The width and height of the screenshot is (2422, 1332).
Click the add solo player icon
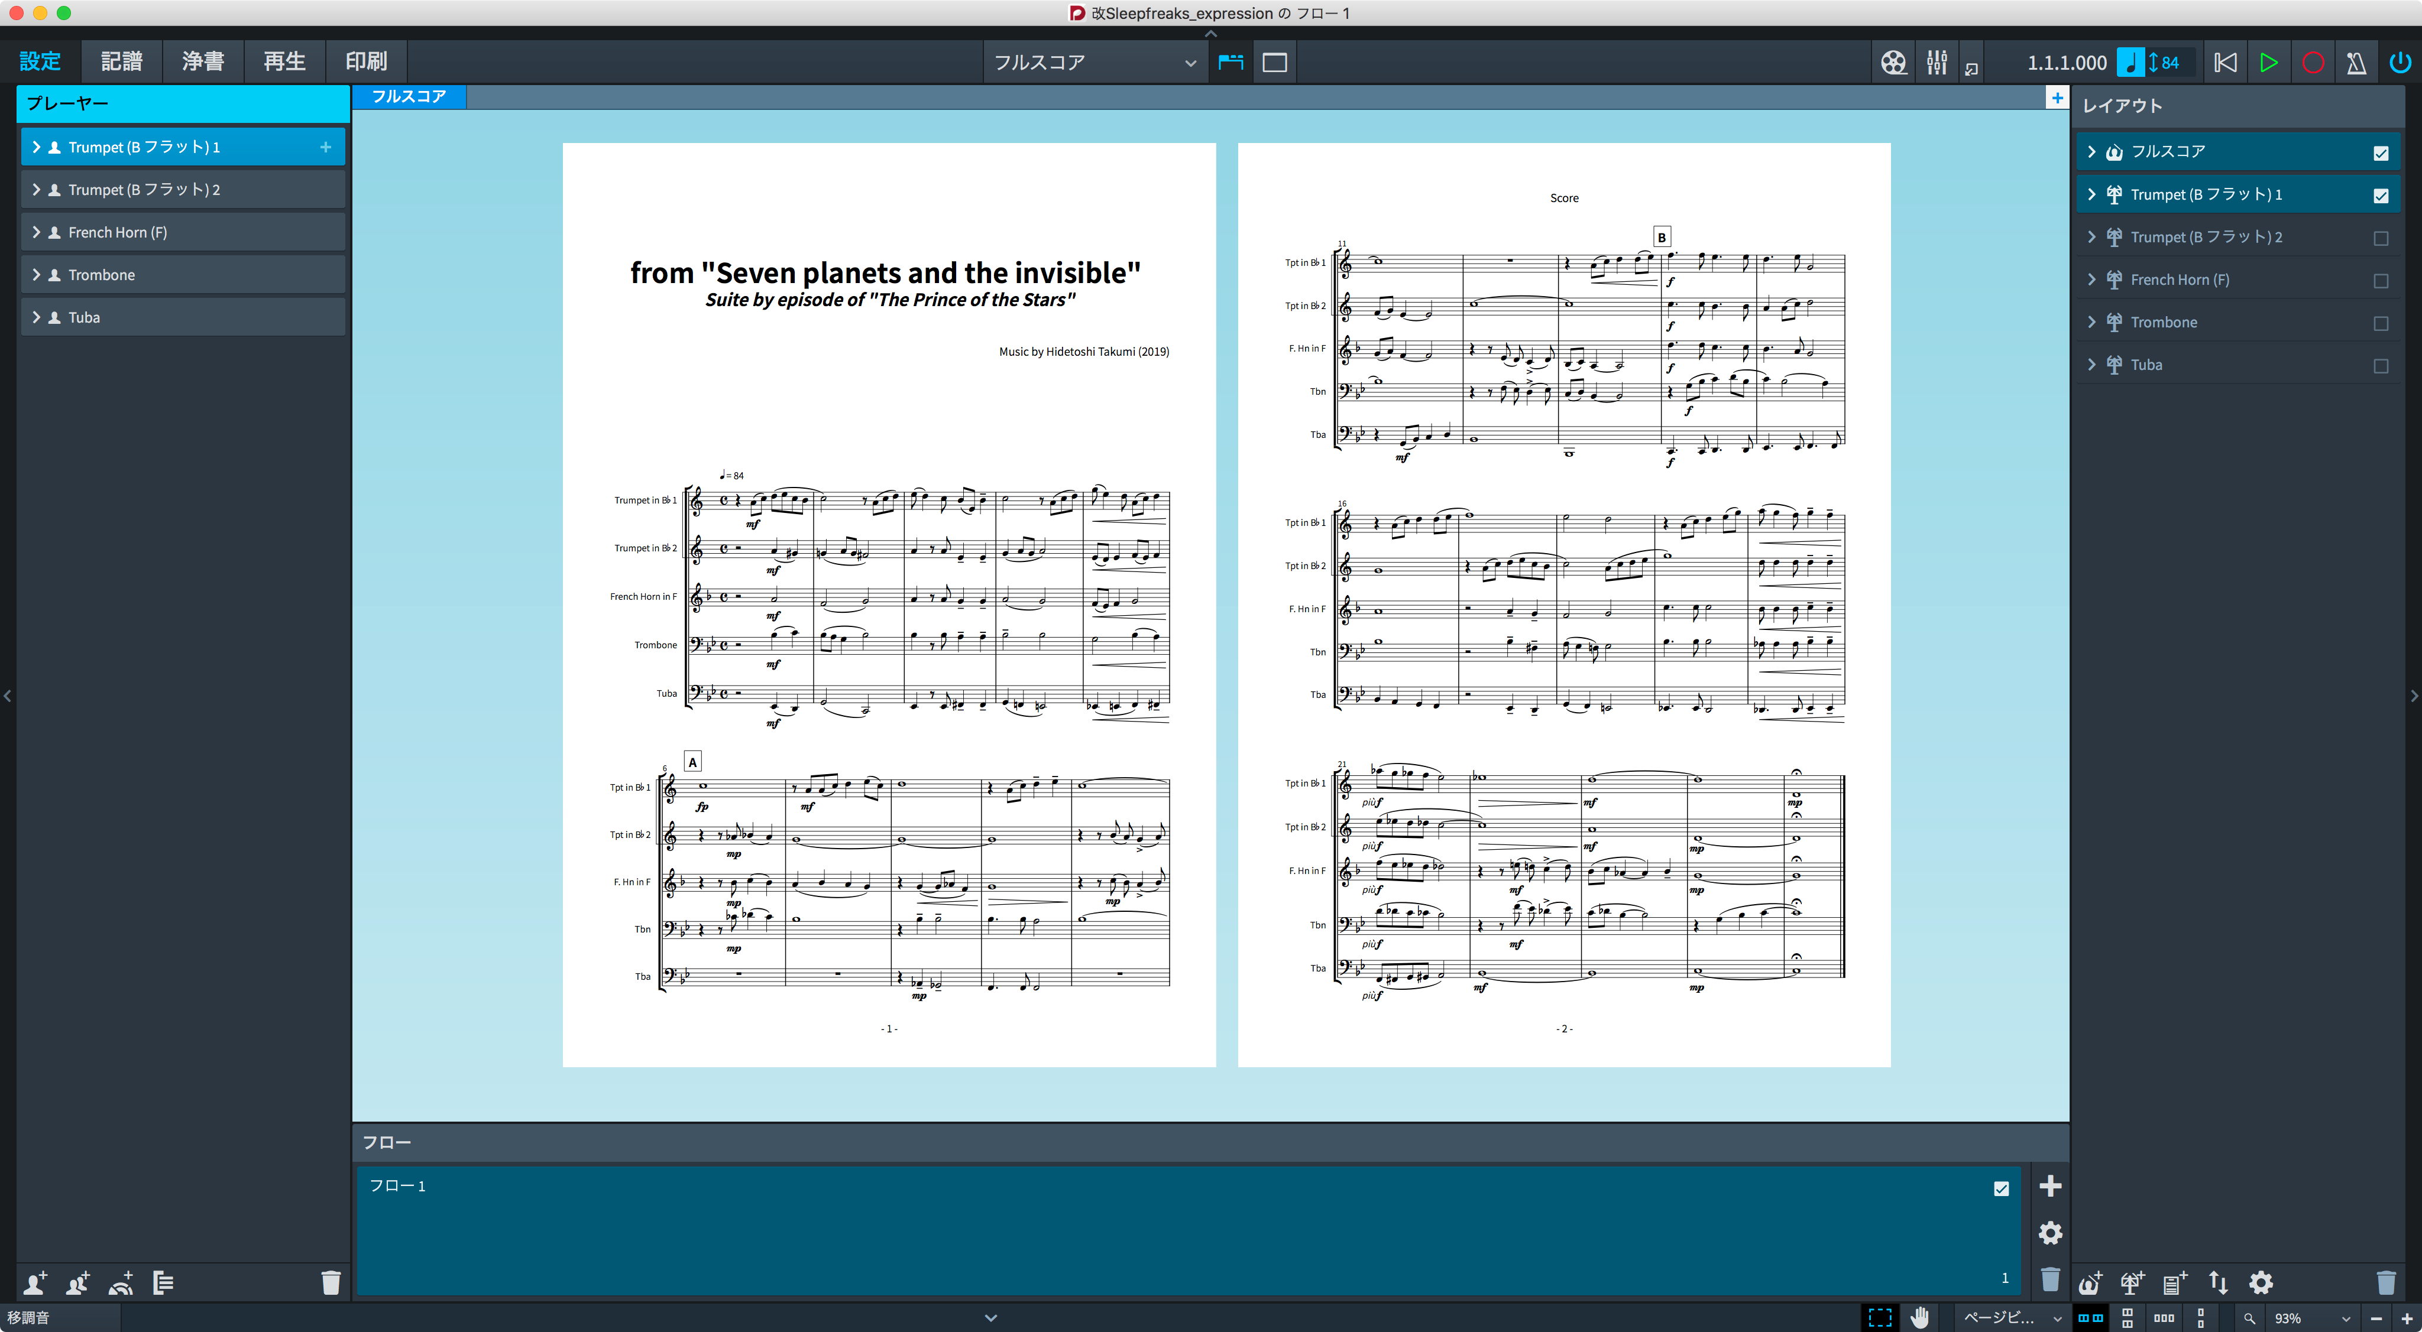35,1282
